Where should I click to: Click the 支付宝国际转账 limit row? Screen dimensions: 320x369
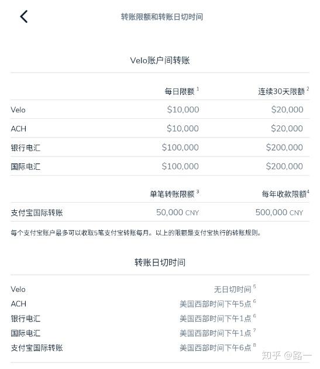point(160,212)
